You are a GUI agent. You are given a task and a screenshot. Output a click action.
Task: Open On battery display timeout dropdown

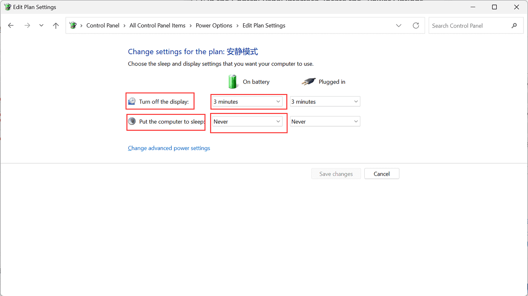pos(247,102)
